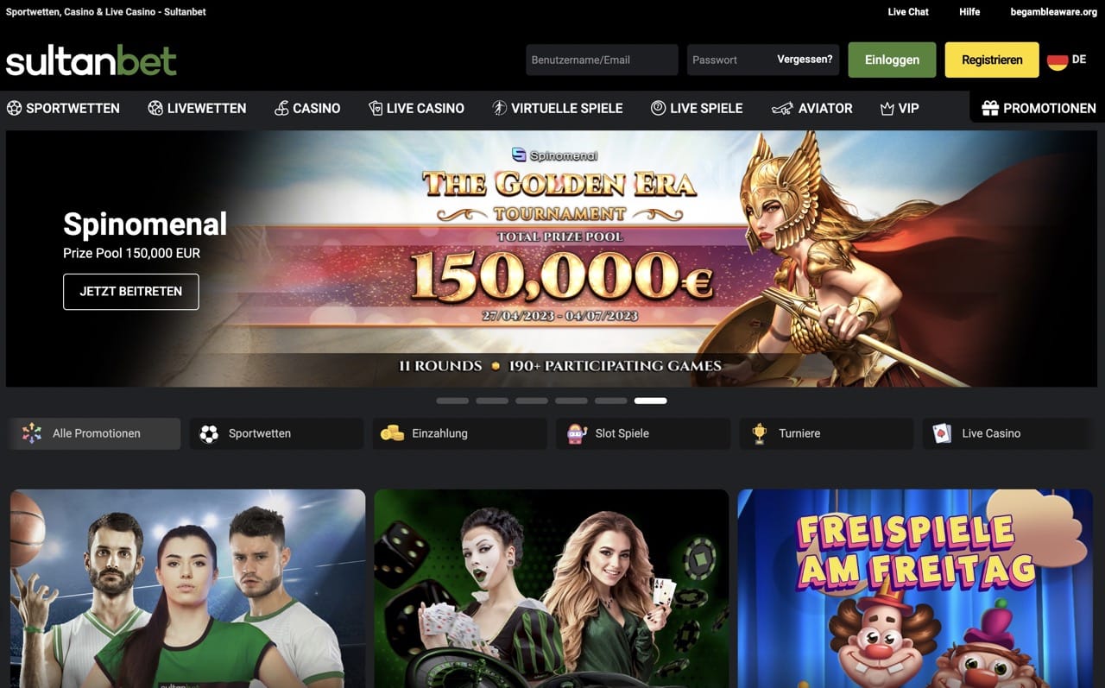Viewport: 1105px width, 688px height.
Task: Click the green Einloggen button
Action: pos(892,60)
